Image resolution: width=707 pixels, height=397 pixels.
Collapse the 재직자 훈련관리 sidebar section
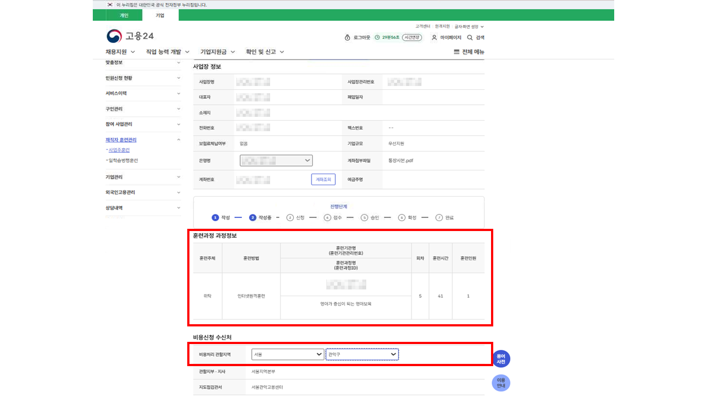click(178, 140)
